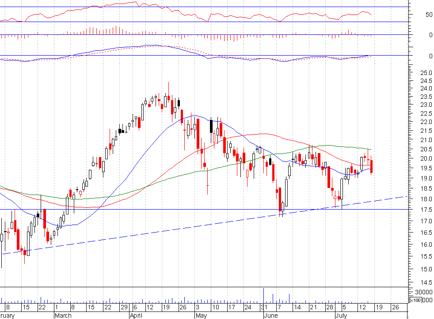Select the 22.0 price level label

point(426,122)
